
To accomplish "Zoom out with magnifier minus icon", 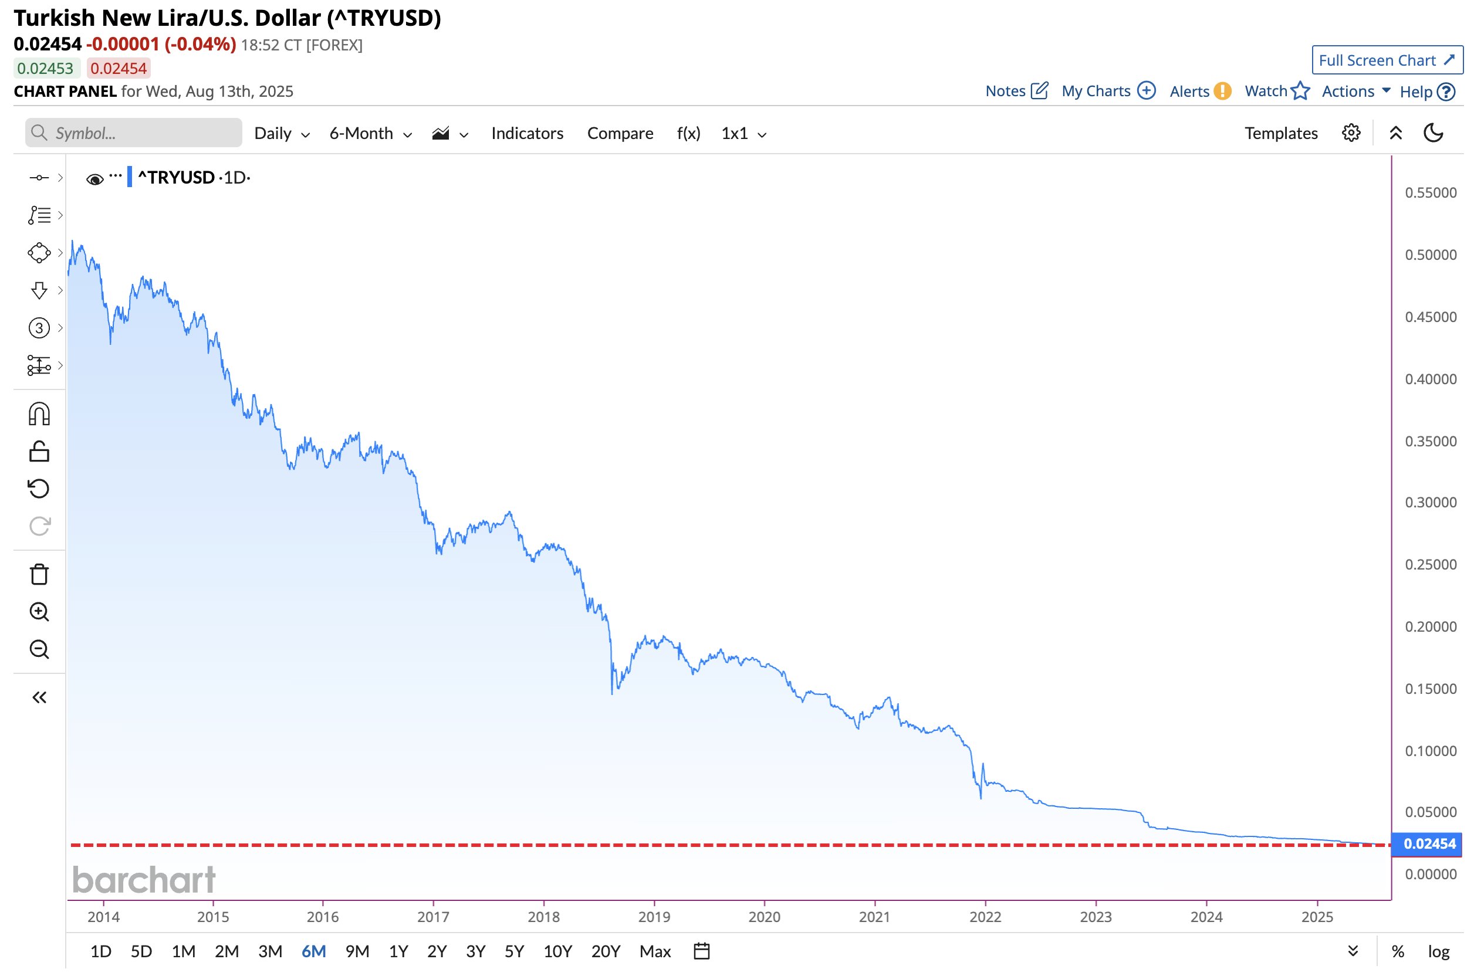I will [39, 649].
